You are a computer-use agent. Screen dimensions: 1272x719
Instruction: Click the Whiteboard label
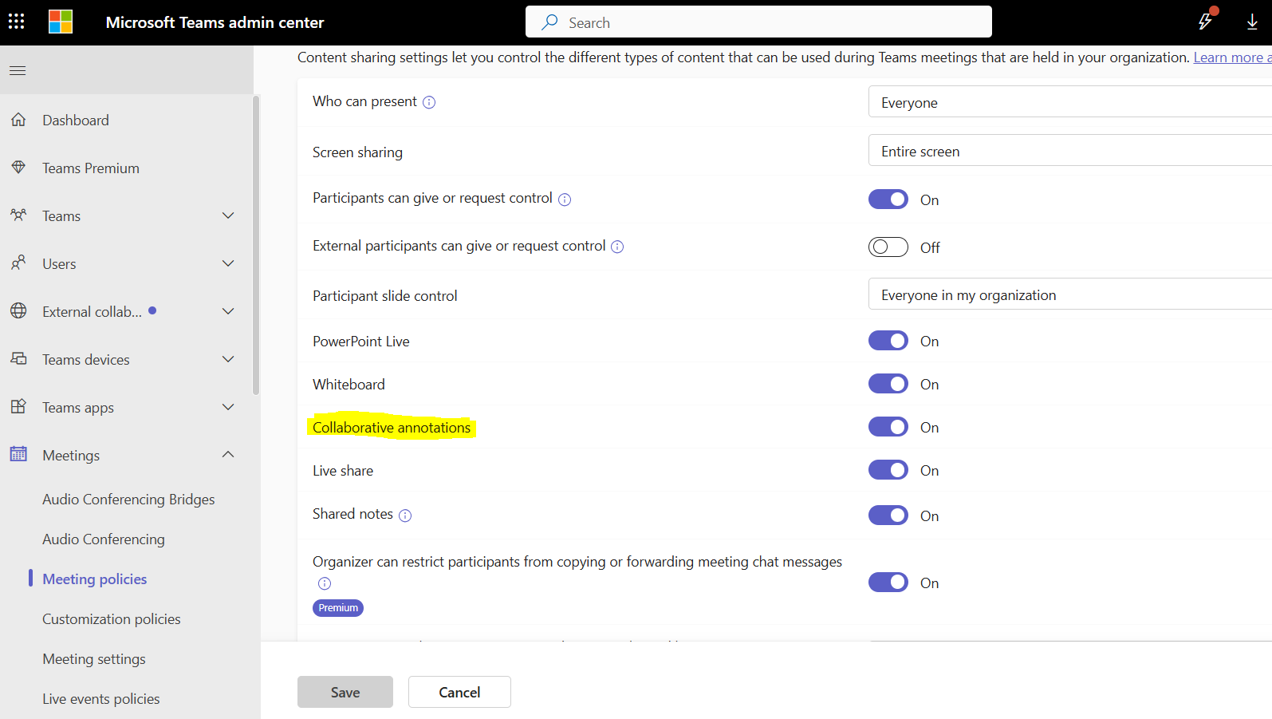349,385
